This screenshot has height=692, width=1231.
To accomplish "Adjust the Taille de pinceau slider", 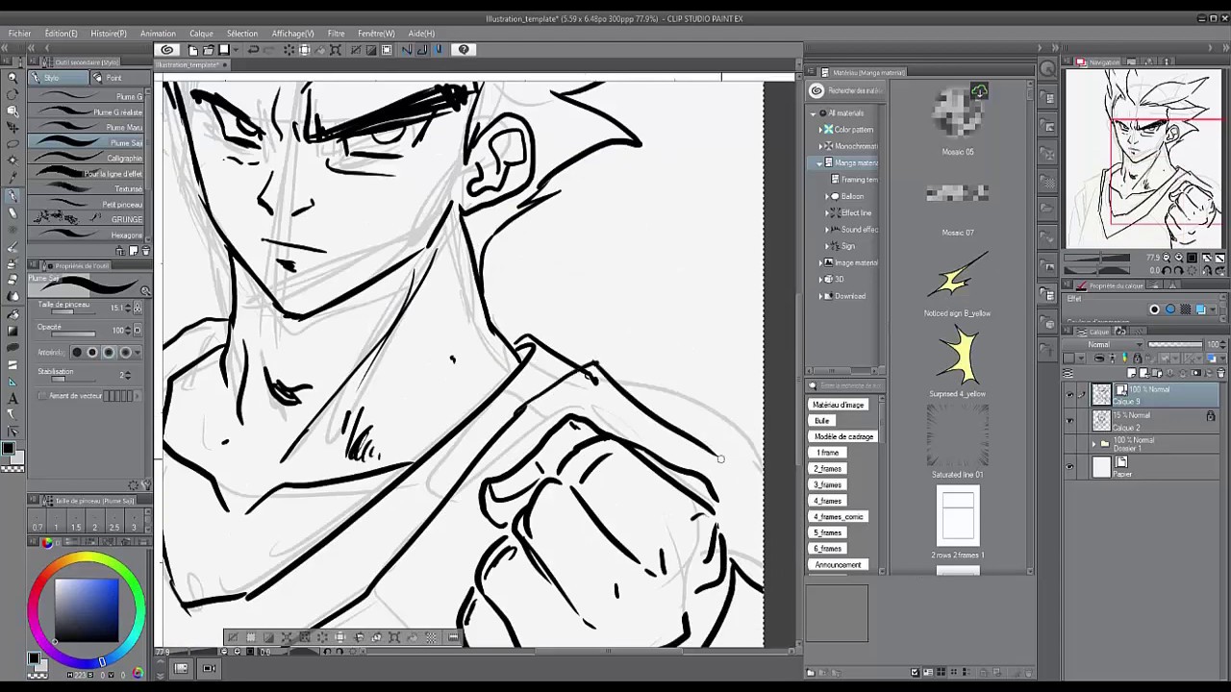I will [x=72, y=311].
